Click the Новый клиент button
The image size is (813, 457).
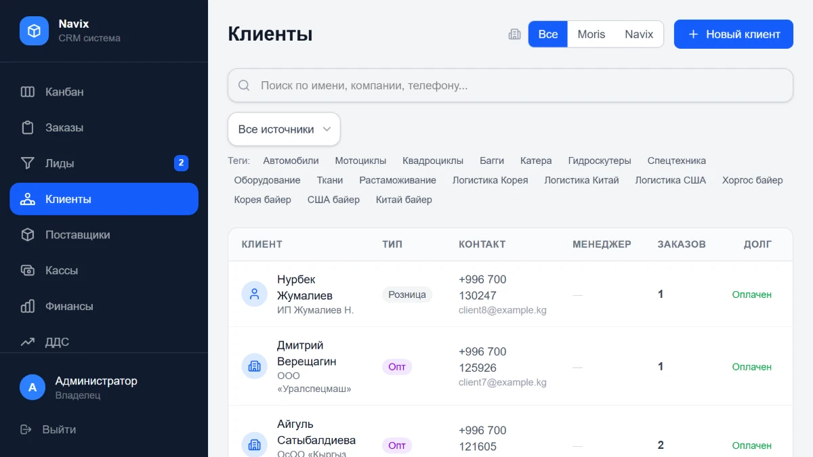[x=734, y=34]
